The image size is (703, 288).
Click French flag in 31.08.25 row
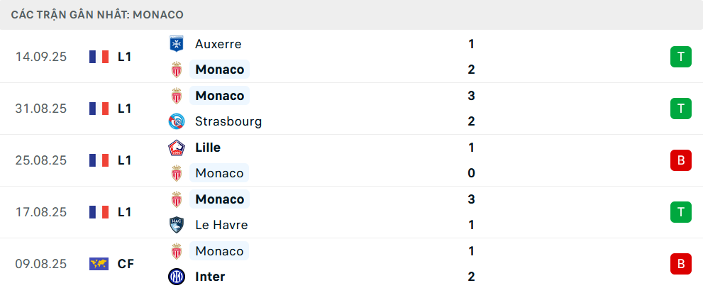click(x=99, y=109)
